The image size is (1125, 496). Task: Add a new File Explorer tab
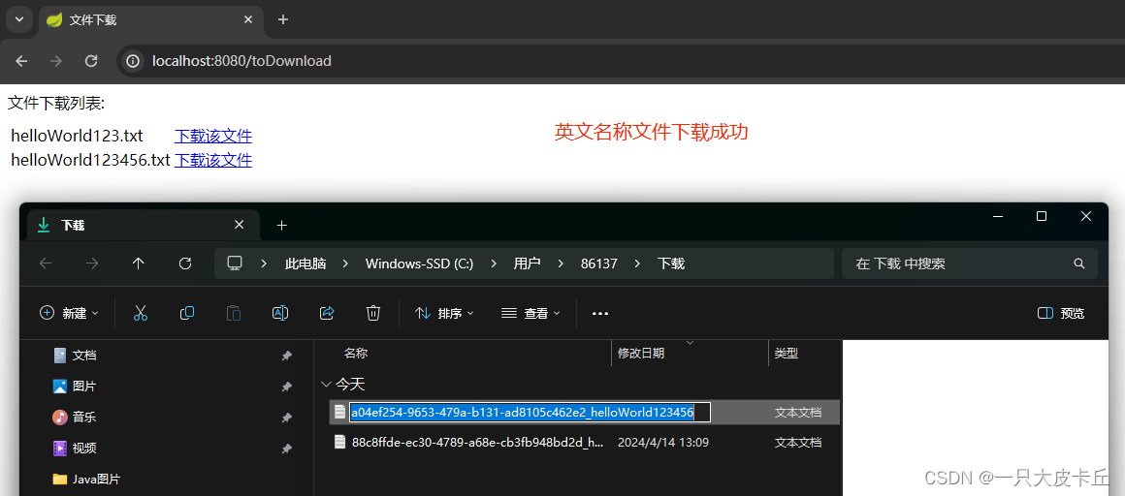point(282,225)
